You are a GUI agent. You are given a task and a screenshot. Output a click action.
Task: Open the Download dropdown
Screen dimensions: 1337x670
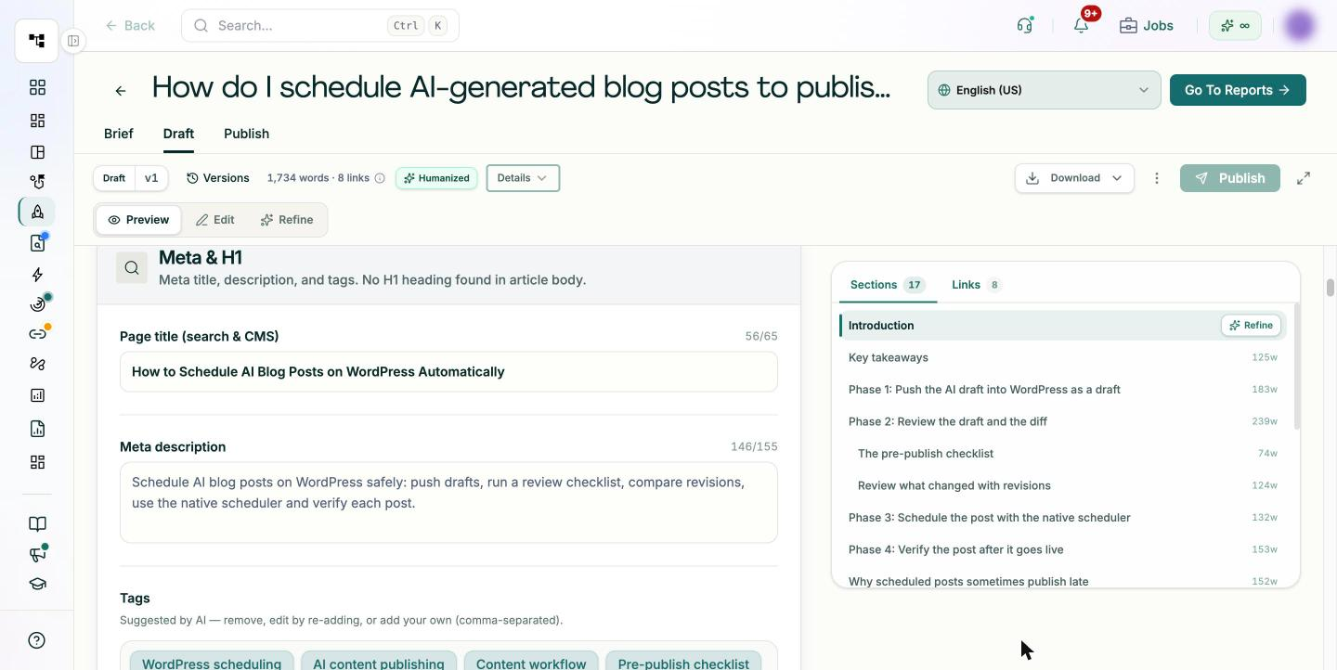(1074, 178)
